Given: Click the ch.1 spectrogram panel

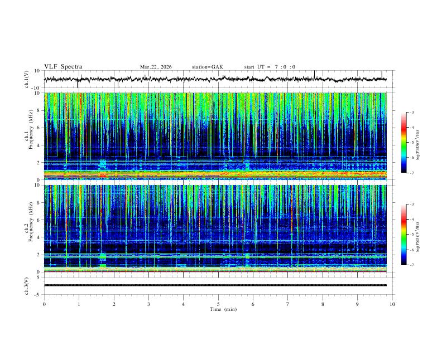Looking at the screenshot, I should click(x=215, y=136).
